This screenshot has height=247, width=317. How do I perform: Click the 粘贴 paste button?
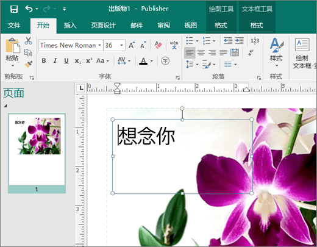click(x=12, y=49)
